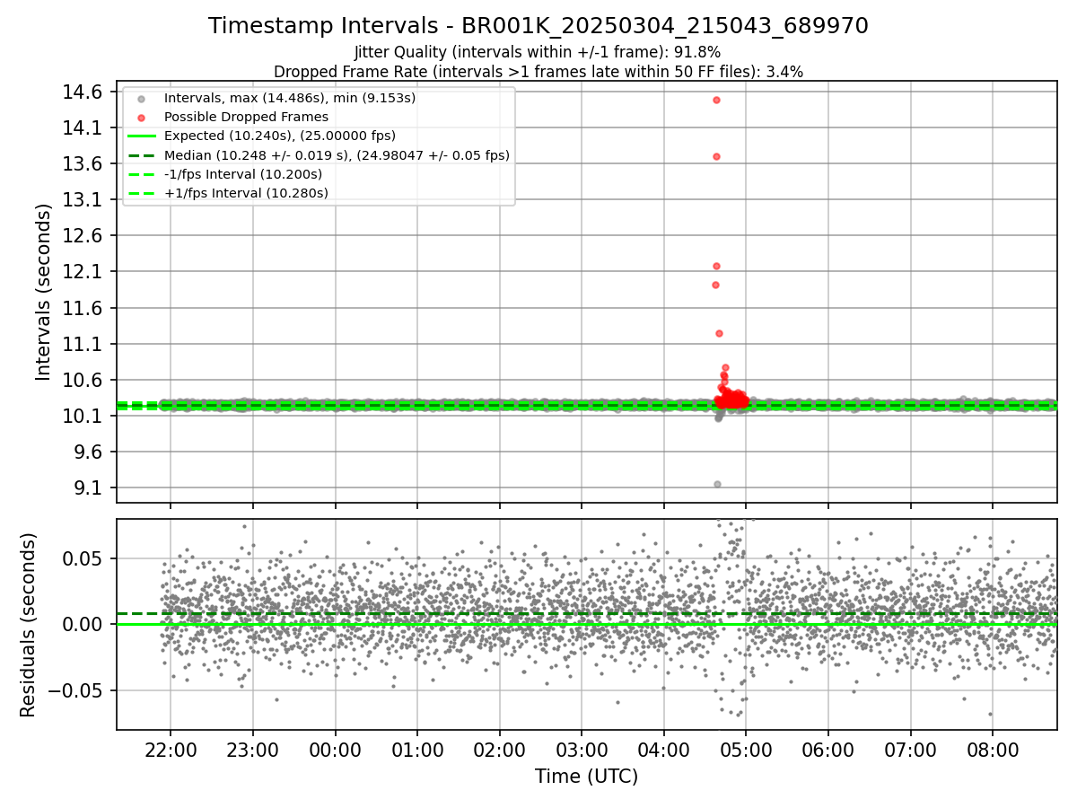Click the red dropped-frame point near 13.7s
This screenshot has width=1077, height=808.
[x=716, y=156]
